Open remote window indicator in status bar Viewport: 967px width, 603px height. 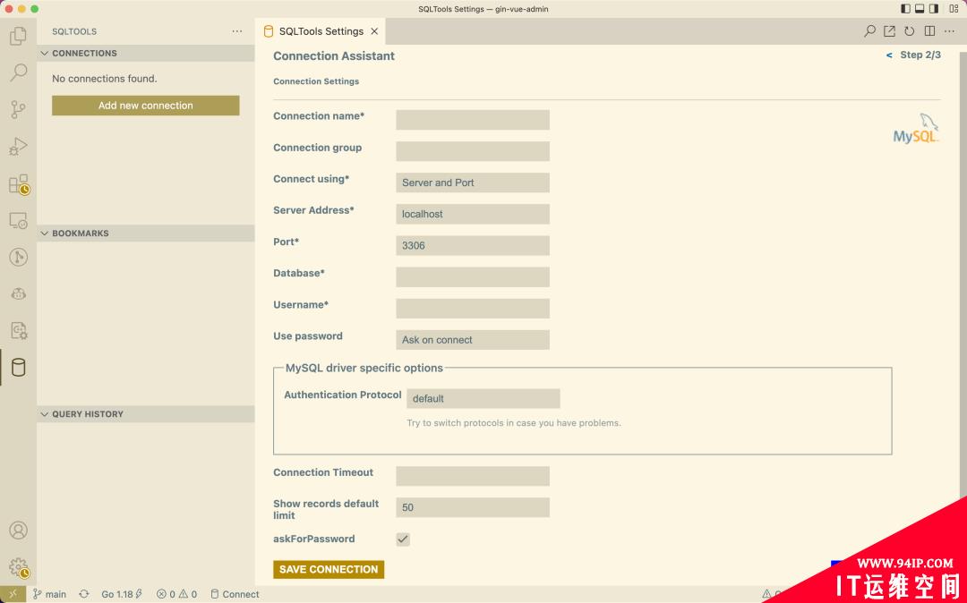coord(13,594)
